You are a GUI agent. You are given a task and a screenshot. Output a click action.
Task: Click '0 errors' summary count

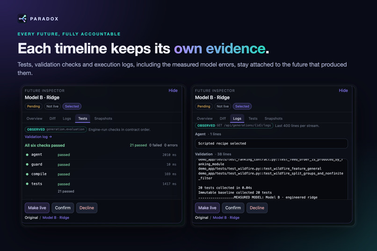tap(171, 145)
